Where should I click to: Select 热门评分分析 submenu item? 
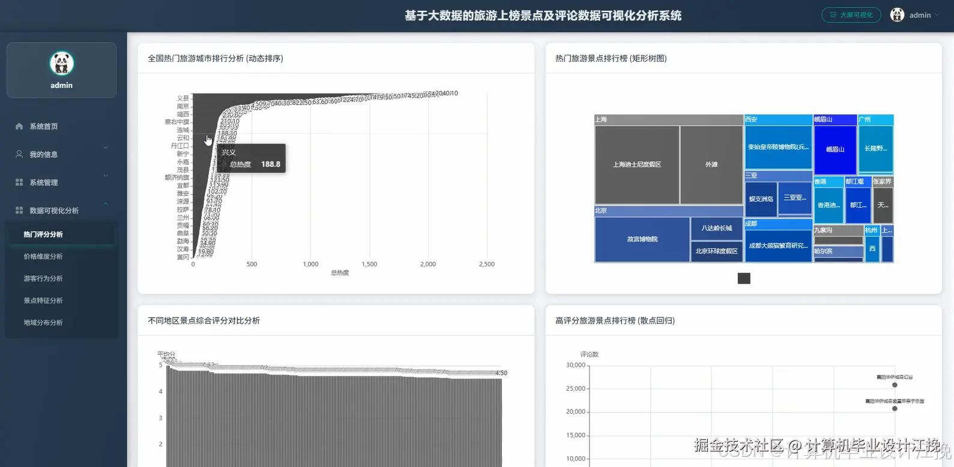(x=61, y=234)
